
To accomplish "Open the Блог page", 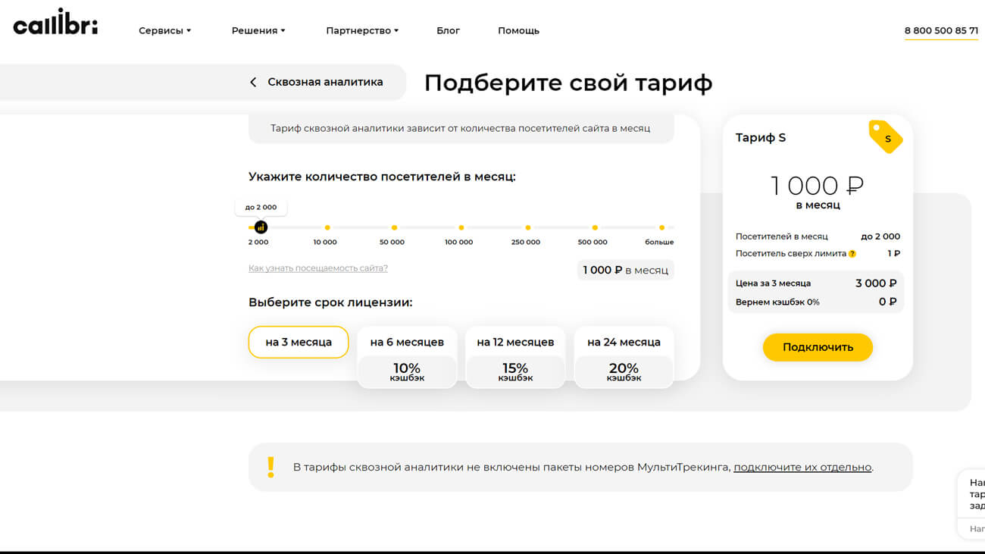I will (x=448, y=31).
